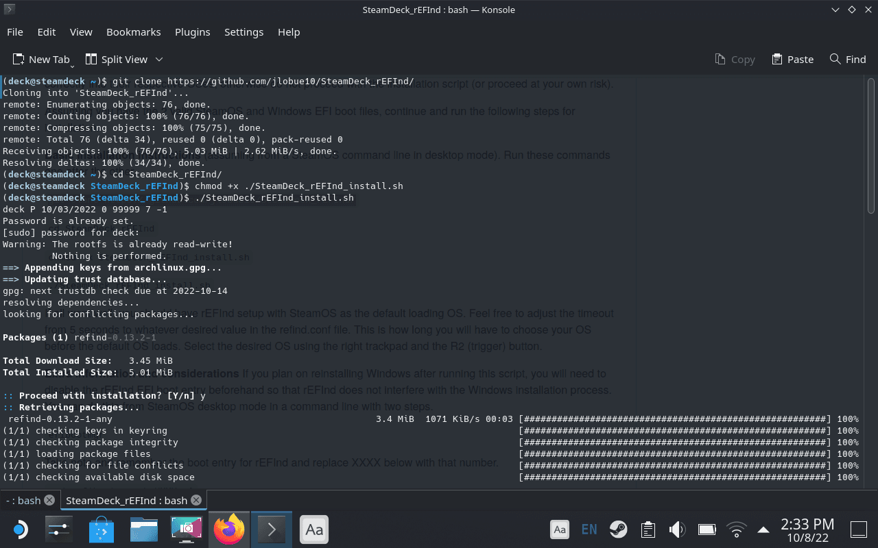The width and height of the screenshot is (878, 548).
Task: Open the Wi-Fi network tray icon
Action: pos(736,530)
